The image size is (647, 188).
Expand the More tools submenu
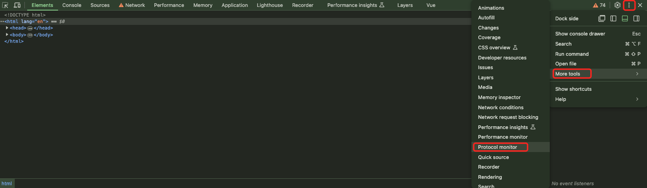[597, 74]
